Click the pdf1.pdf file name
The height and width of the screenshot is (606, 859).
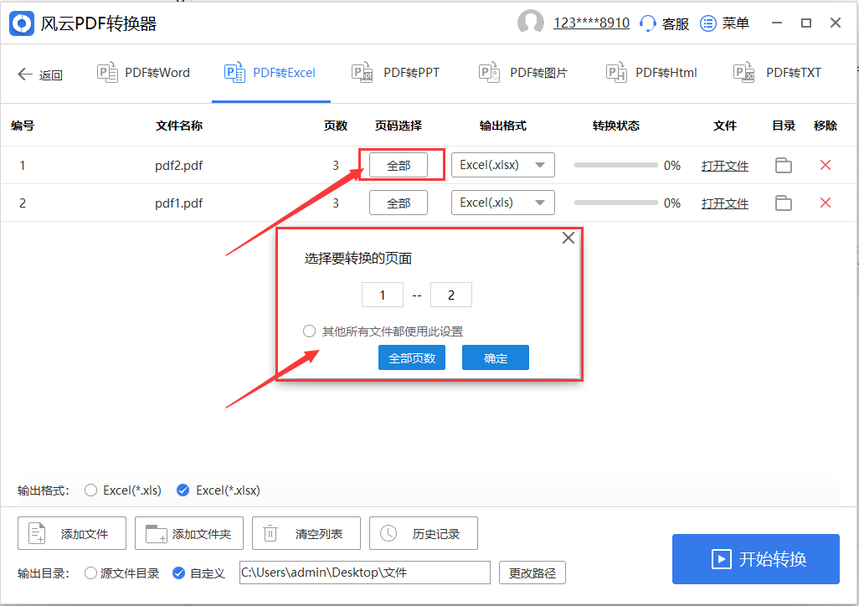pos(178,203)
